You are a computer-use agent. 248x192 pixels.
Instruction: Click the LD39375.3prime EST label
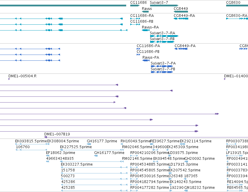click(x=183, y=153)
